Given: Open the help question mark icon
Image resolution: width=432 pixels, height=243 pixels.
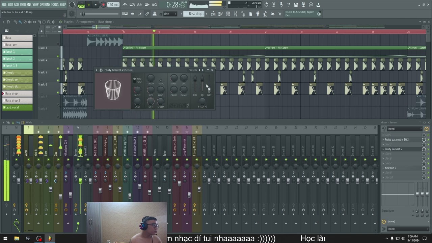Looking at the screenshot, I should point(289,5).
